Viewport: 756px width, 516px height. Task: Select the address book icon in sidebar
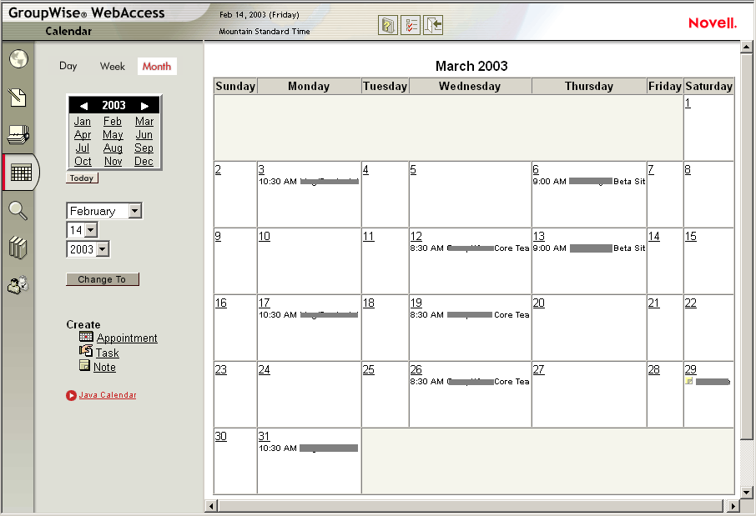tap(18, 285)
